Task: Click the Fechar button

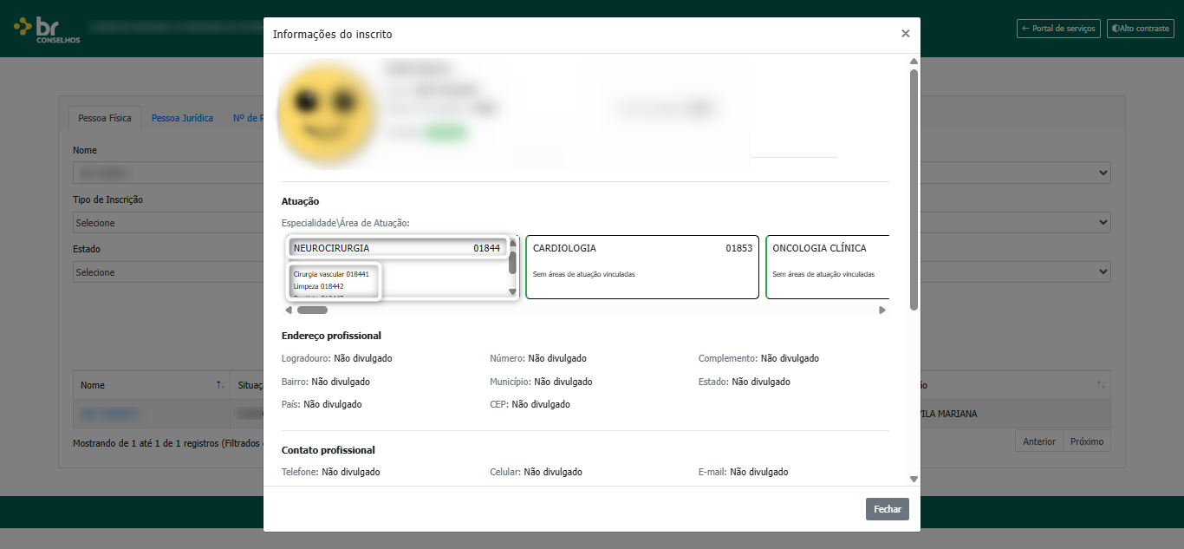Action: coord(887,509)
